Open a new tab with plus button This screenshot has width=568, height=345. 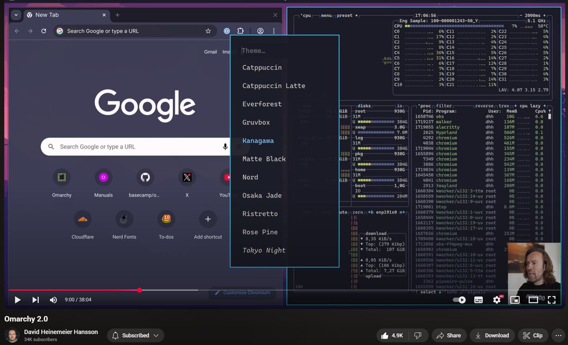click(x=117, y=15)
